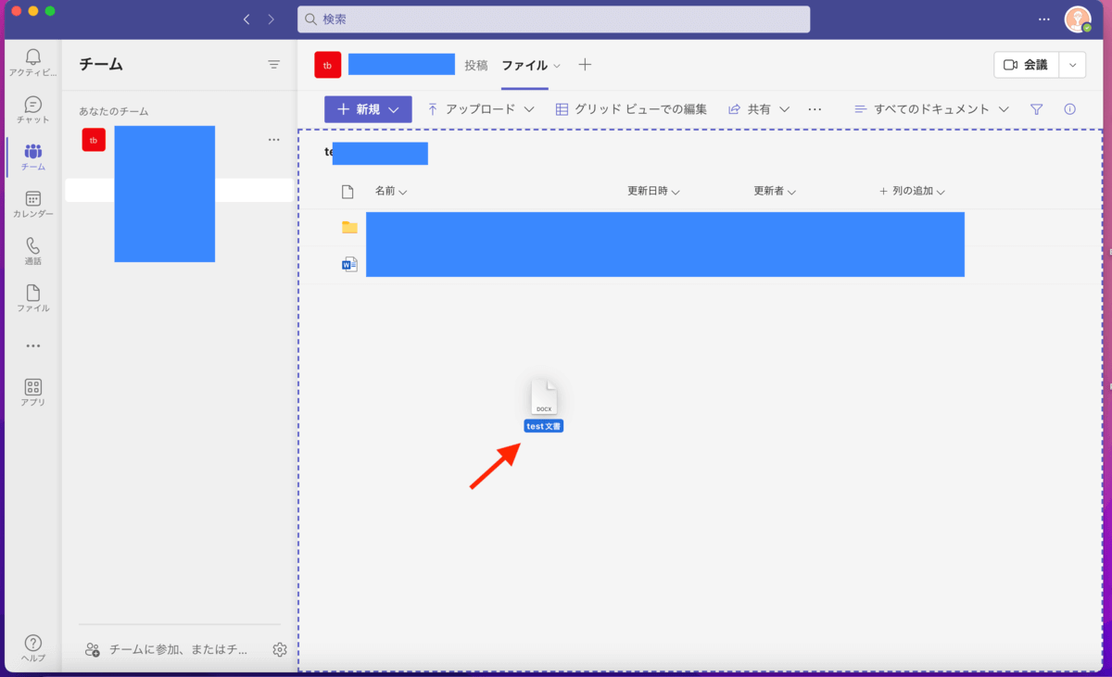Click the 会議 meeting button
1112x677 pixels.
pyautogui.click(x=1026, y=65)
